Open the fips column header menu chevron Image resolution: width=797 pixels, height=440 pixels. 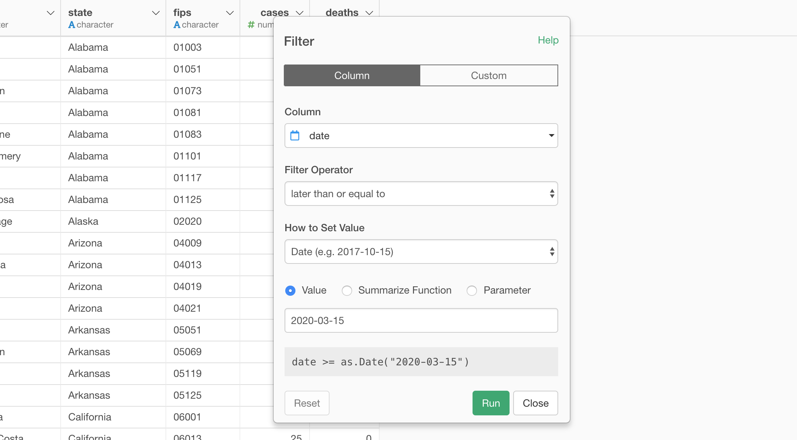(x=230, y=13)
